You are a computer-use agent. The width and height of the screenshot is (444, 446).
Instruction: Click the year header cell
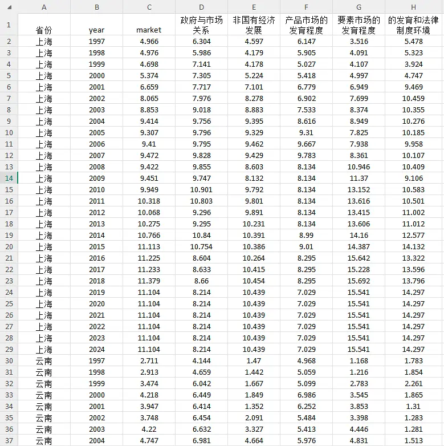click(97, 25)
